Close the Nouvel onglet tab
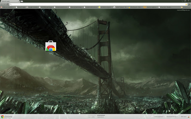191x119 pixels. tap(19, 1)
